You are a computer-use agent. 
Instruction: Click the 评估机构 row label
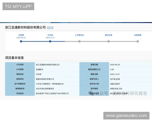[x=20, y=93]
